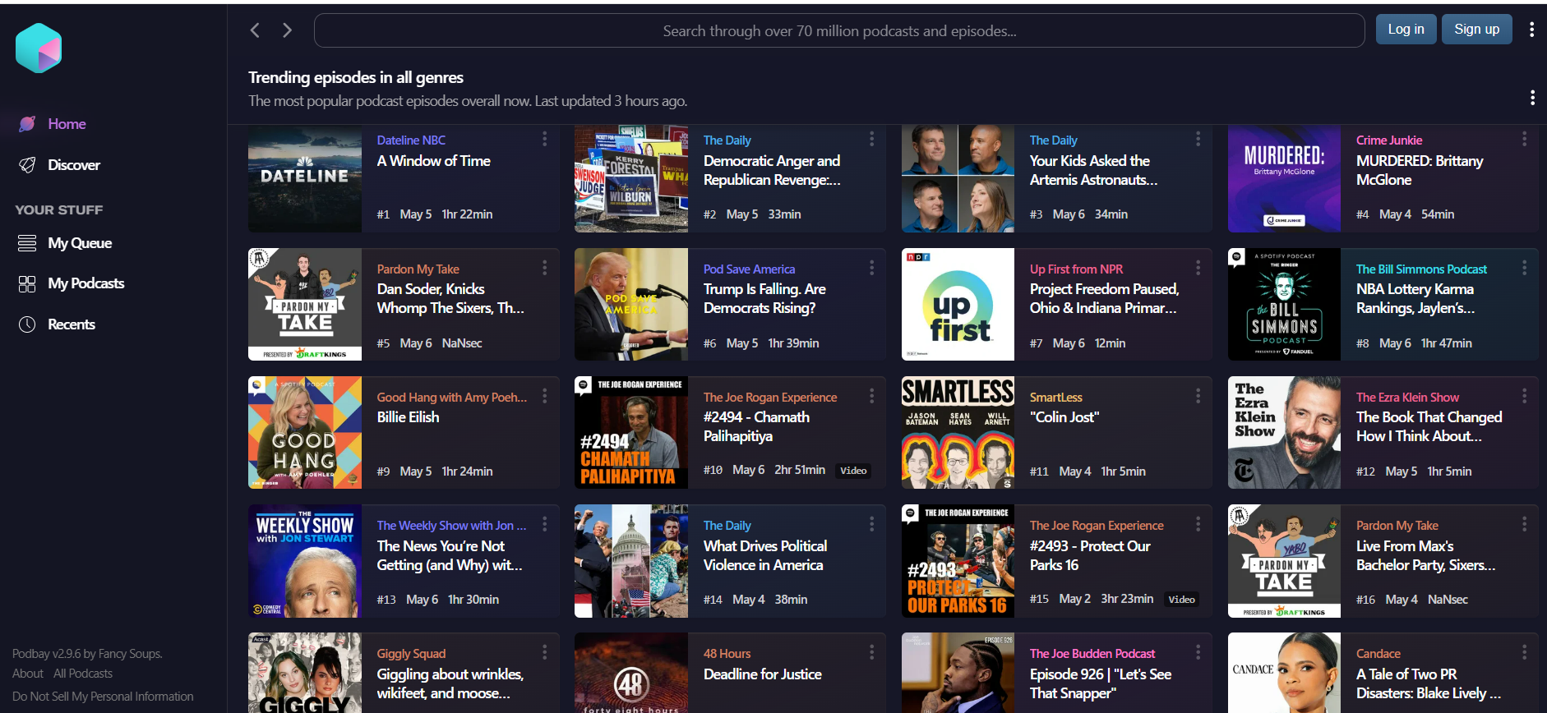Open options for What Drives Political Violence
This screenshot has width=1547, height=713.
pyautogui.click(x=871, y=524)
